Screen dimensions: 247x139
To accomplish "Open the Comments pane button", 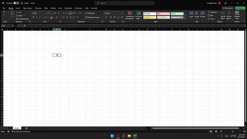I will (x=228, y=8).
